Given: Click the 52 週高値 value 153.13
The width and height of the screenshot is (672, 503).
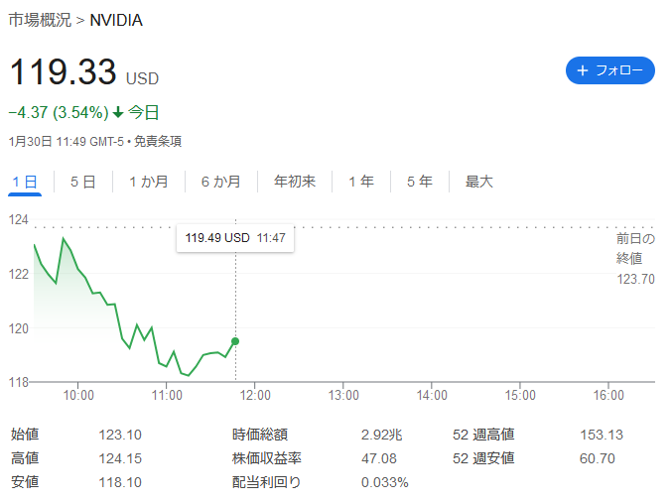Looking at the screenshot, I should pos(602,435).
